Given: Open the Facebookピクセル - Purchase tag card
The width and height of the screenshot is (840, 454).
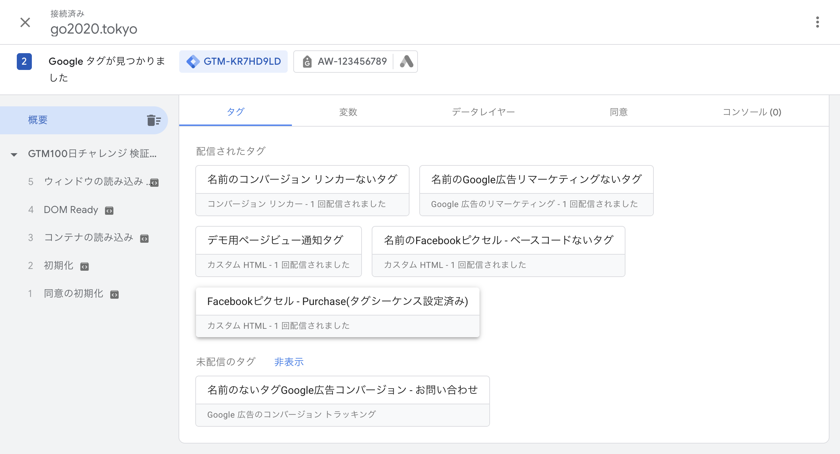Looking at the screenshot, I should click(x=338, y=312).
